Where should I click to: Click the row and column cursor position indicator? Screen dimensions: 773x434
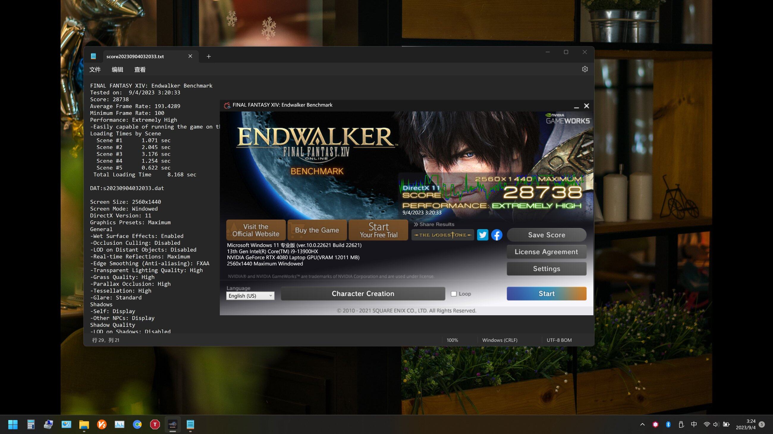coord(106,340)
